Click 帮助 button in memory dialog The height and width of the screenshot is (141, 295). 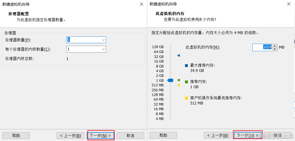(163, 135)
